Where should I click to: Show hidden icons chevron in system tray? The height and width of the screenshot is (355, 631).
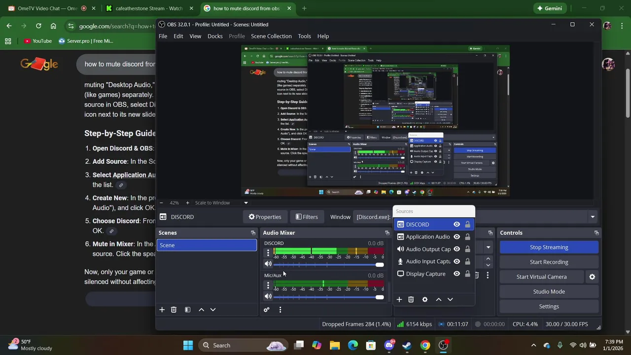[x=533, y=345]
